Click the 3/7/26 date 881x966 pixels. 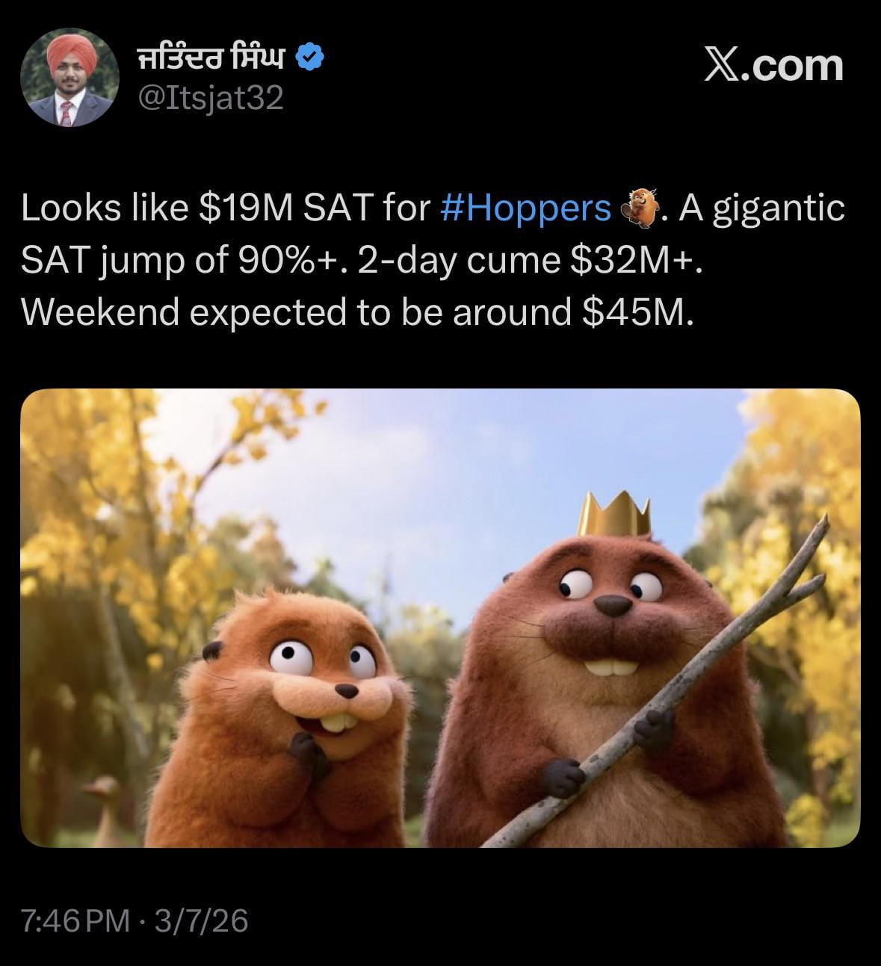coord(200,920)
